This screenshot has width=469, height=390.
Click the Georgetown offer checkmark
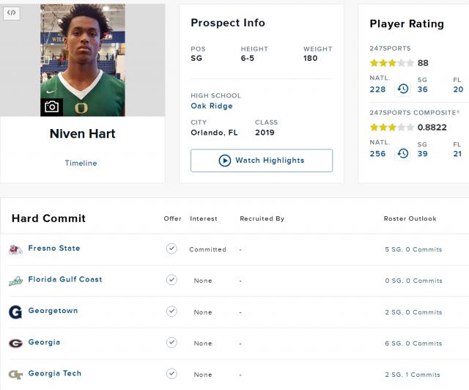click(x=171, y=312)
